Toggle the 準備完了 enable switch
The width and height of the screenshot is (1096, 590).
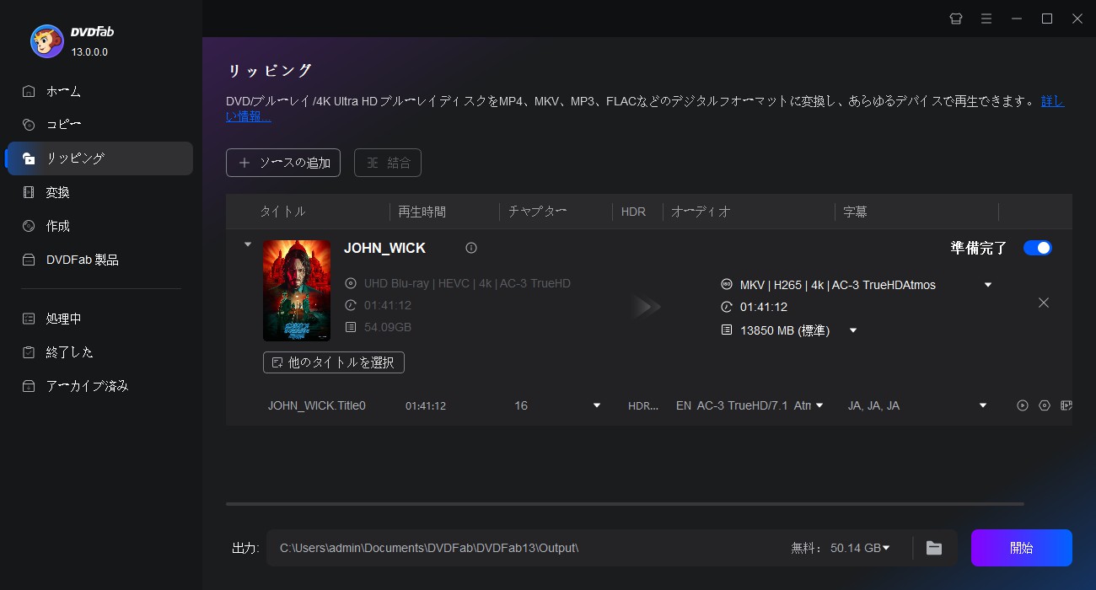(1038, 248)
